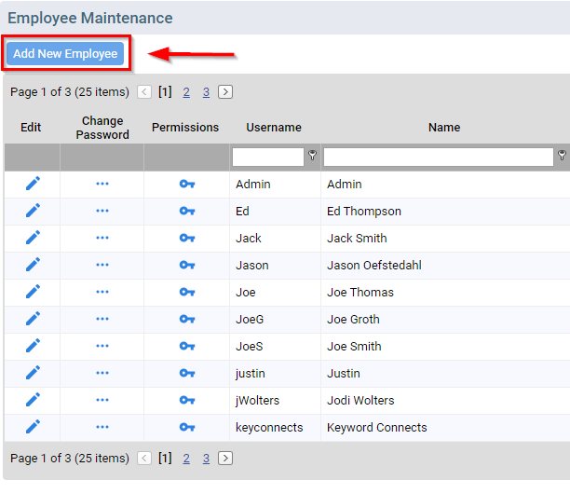The width and height of the screenshot is (570, 494).
Task: Open change password dots for justin
Action: [x=102, y=373]
